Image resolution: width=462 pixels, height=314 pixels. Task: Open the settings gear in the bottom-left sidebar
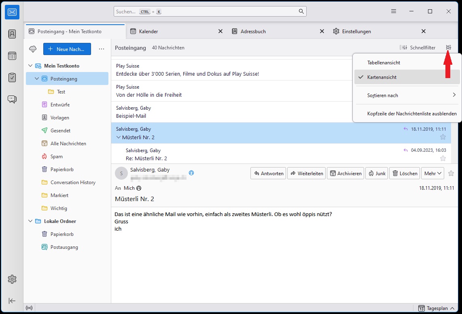(12, 279)
